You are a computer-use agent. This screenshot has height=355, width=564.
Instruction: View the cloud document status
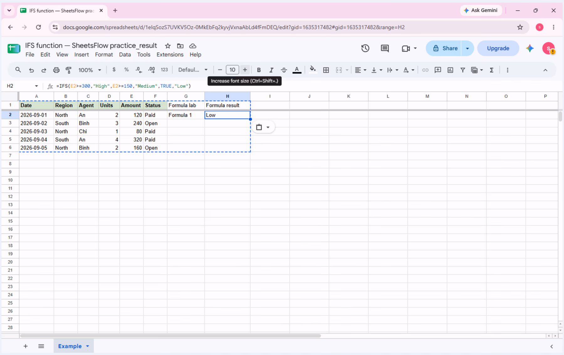[193, 46]
